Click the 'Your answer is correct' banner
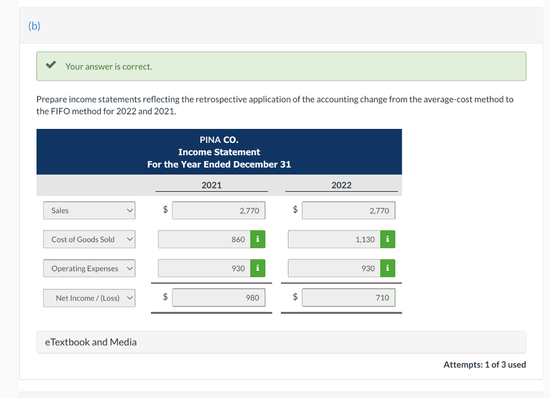Viewport: 550px width, 398px height. click(x=281, y=66)
